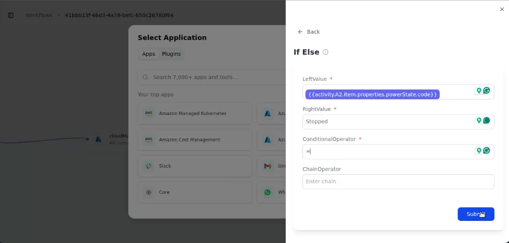Close the If Else side panel

pos(502,10)
